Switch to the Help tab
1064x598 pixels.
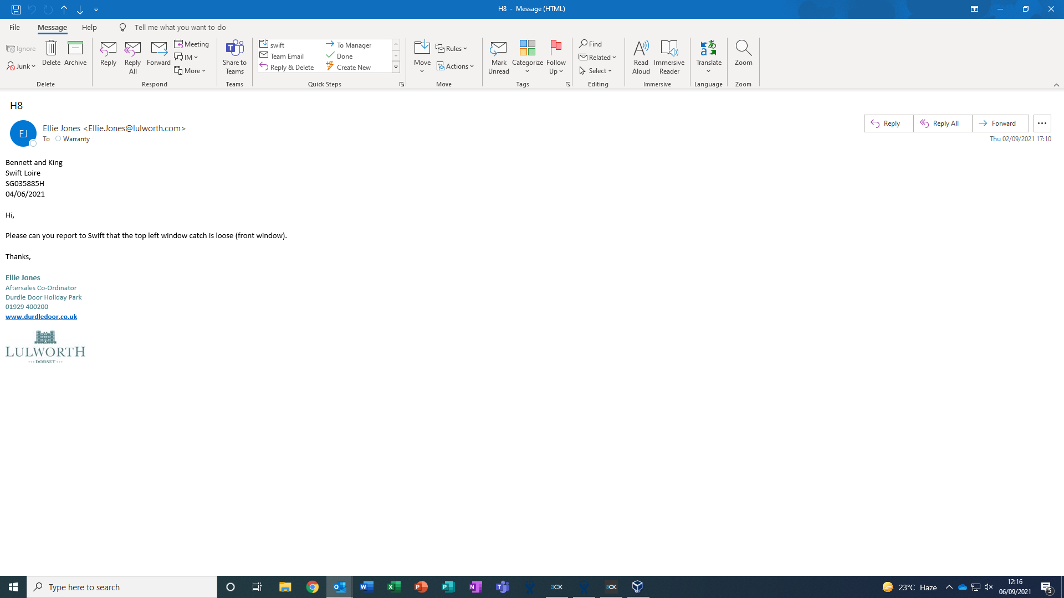(x=89, y=27)
